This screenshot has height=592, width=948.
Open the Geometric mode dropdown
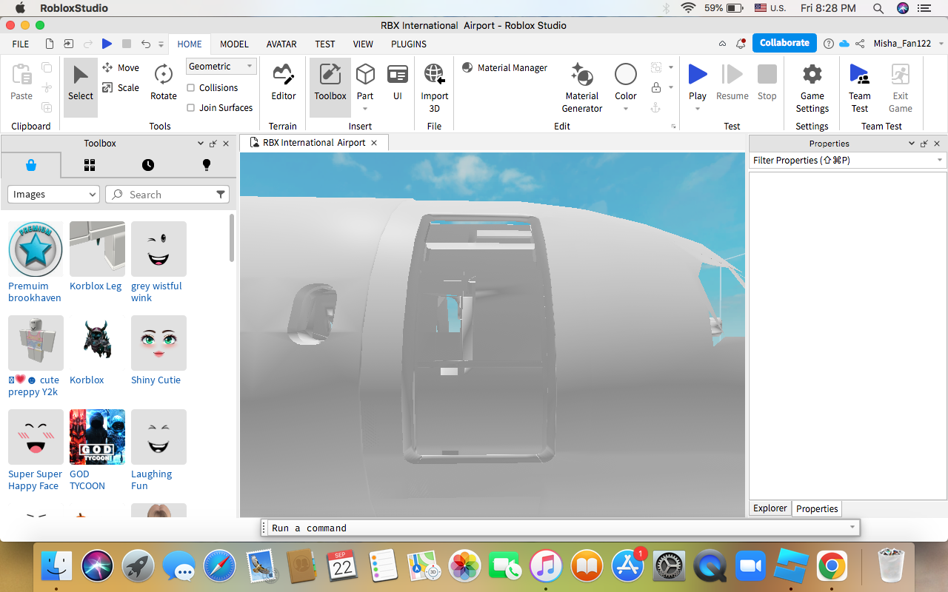point(221,67)
